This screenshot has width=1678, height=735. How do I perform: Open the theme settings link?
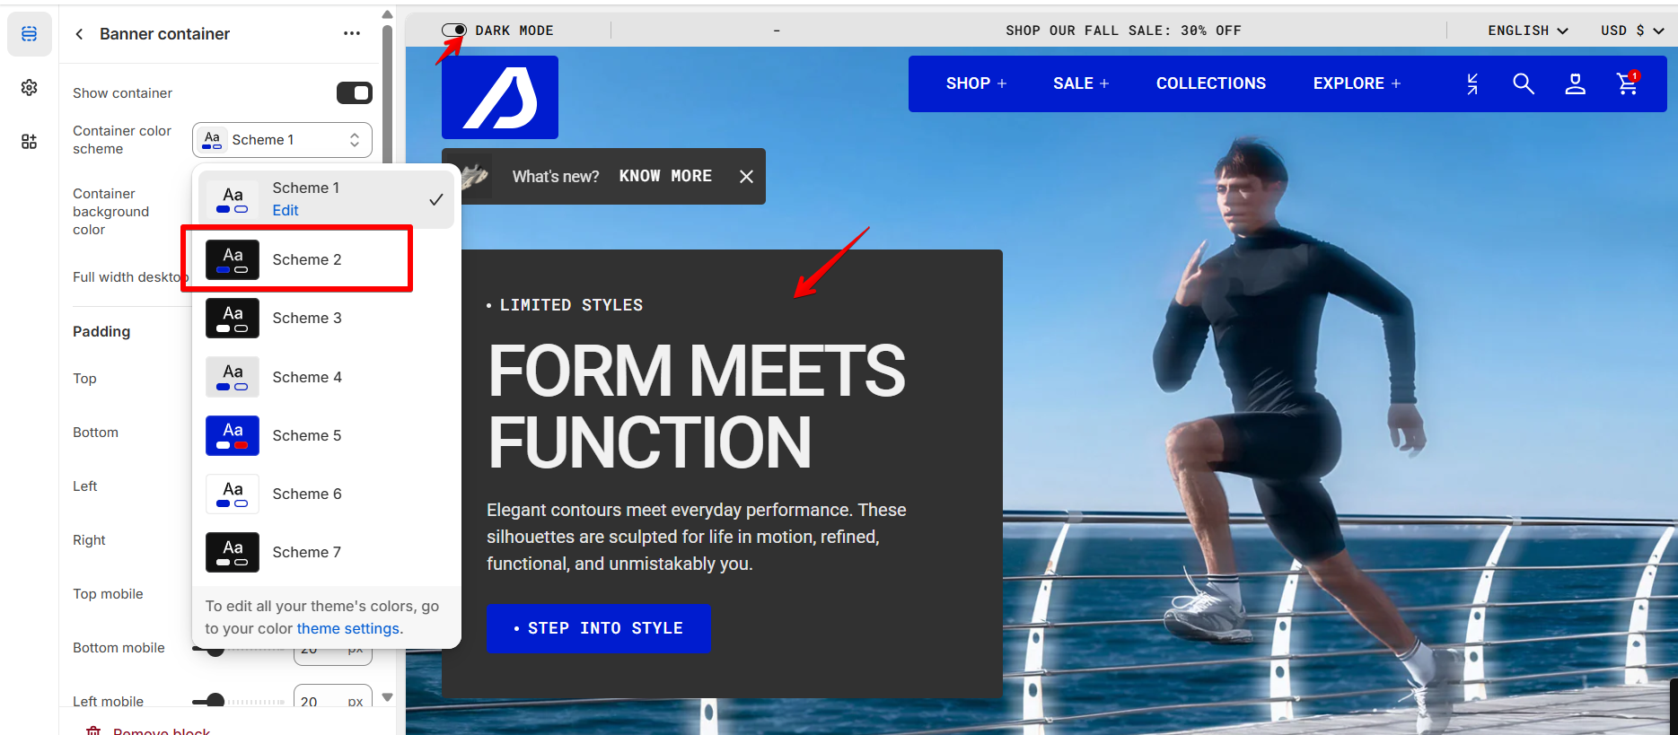tap(347, 628)
